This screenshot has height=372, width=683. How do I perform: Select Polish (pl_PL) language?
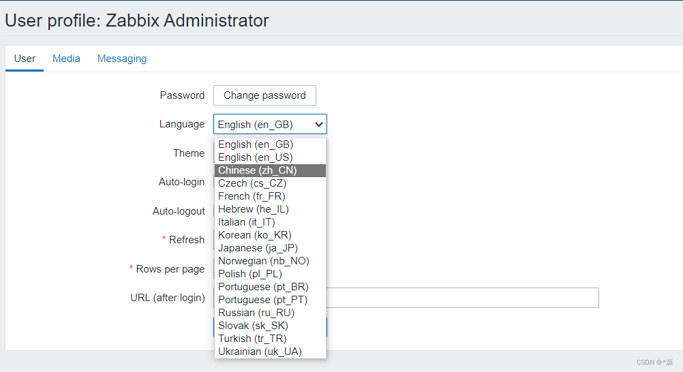[x=270, y=274]
